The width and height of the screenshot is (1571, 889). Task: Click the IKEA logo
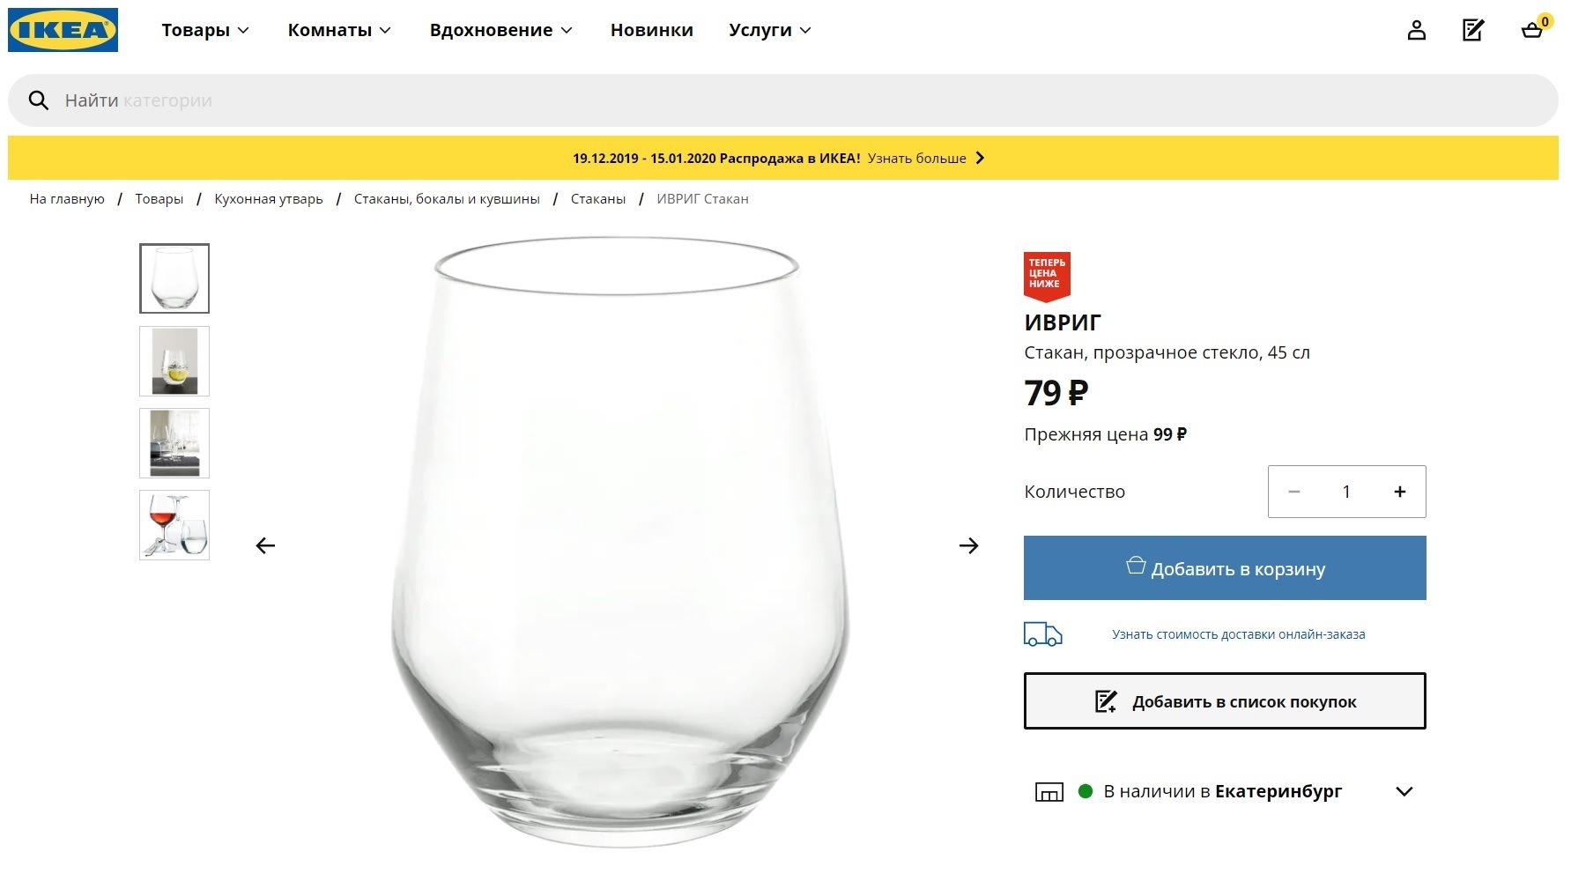click(63, 30)
